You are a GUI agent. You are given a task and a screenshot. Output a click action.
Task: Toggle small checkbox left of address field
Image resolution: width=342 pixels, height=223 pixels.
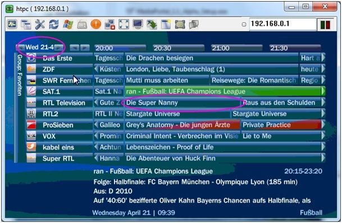point(244,25)
